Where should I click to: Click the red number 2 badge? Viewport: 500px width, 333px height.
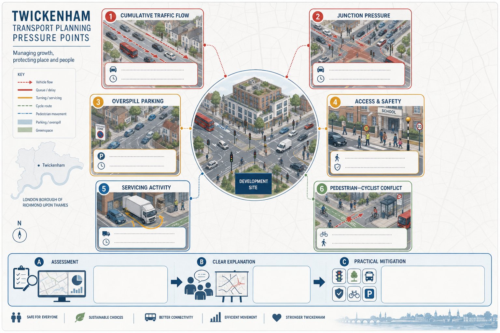click(318, 16)
